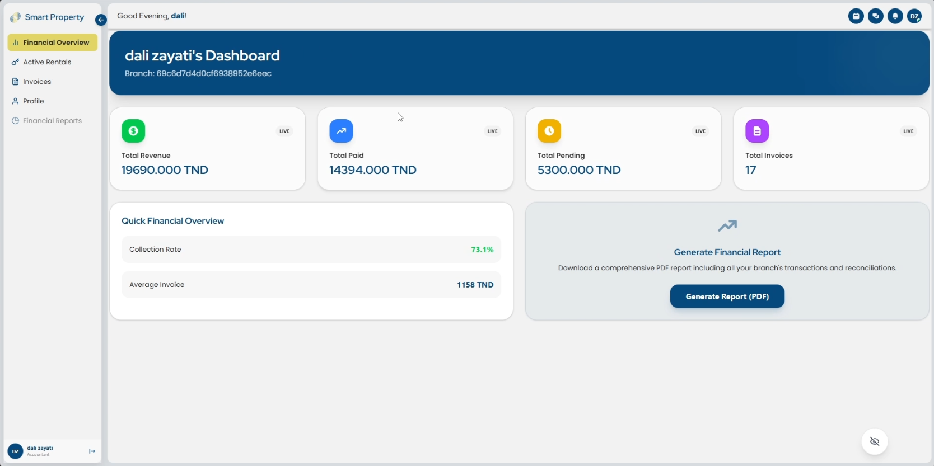This screenshot has width=934, height=466.
Task: Open Financial Reports in the sidebar
Action: tap(53, 121)
